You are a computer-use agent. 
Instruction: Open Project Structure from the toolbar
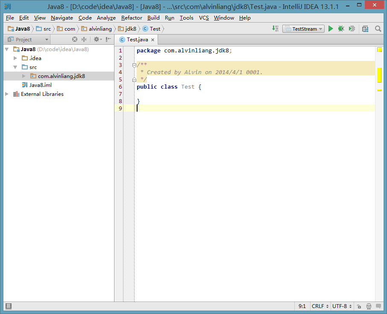point(365,29)
